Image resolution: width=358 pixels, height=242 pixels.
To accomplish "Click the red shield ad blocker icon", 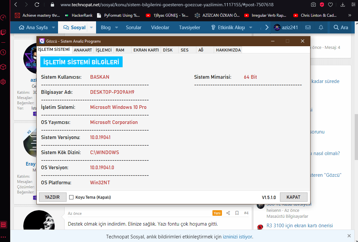I will pyautogui.click(x=322, y=5).
